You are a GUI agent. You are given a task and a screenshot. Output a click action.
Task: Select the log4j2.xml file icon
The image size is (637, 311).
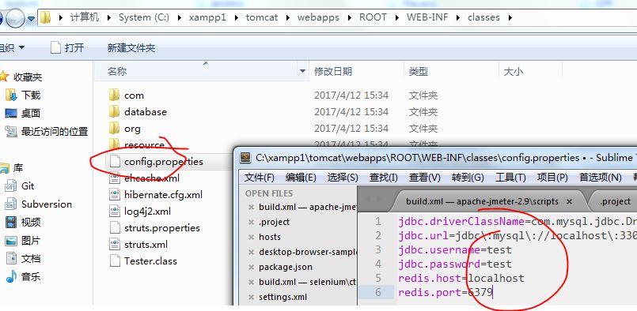coord(115,212)
